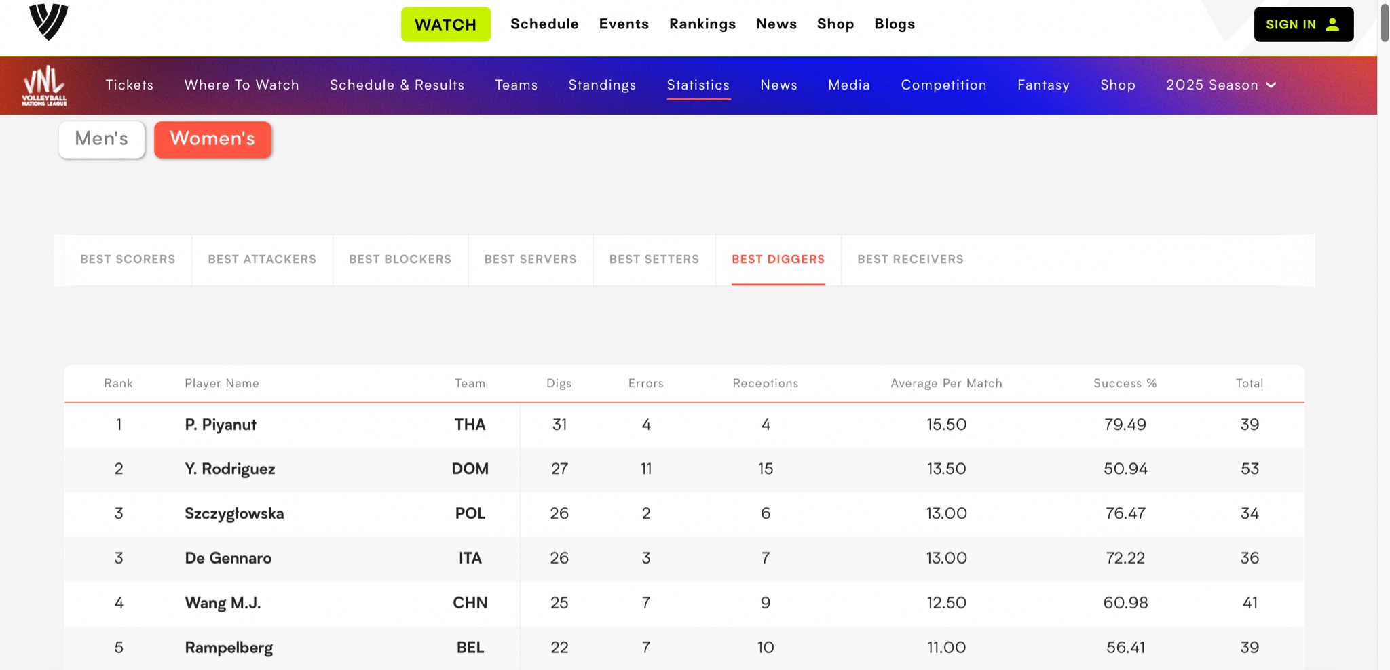Open Shop in the top white navigation

835,24
